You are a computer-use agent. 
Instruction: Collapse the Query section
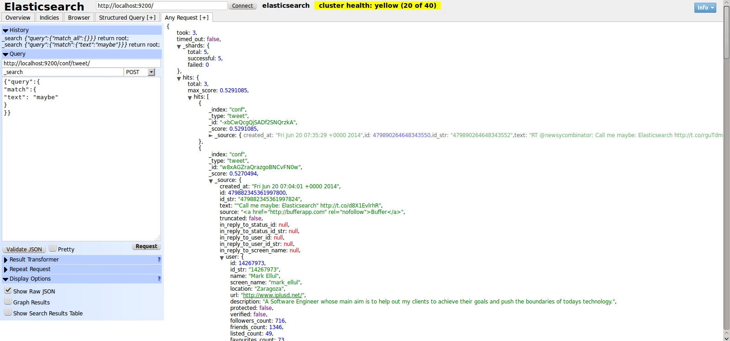82,54
